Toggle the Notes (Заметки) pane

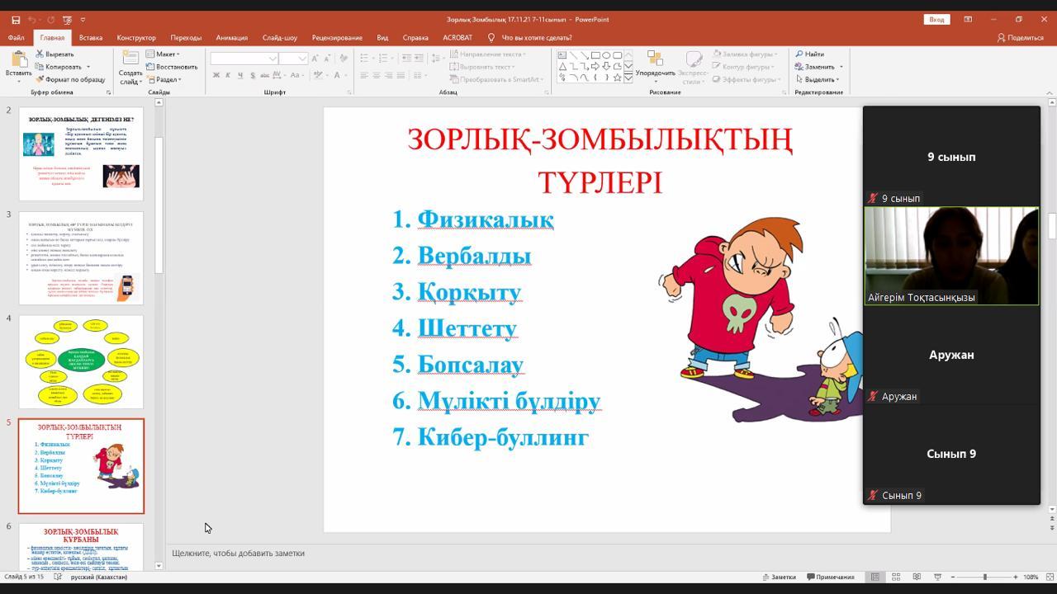click(778, 577)
